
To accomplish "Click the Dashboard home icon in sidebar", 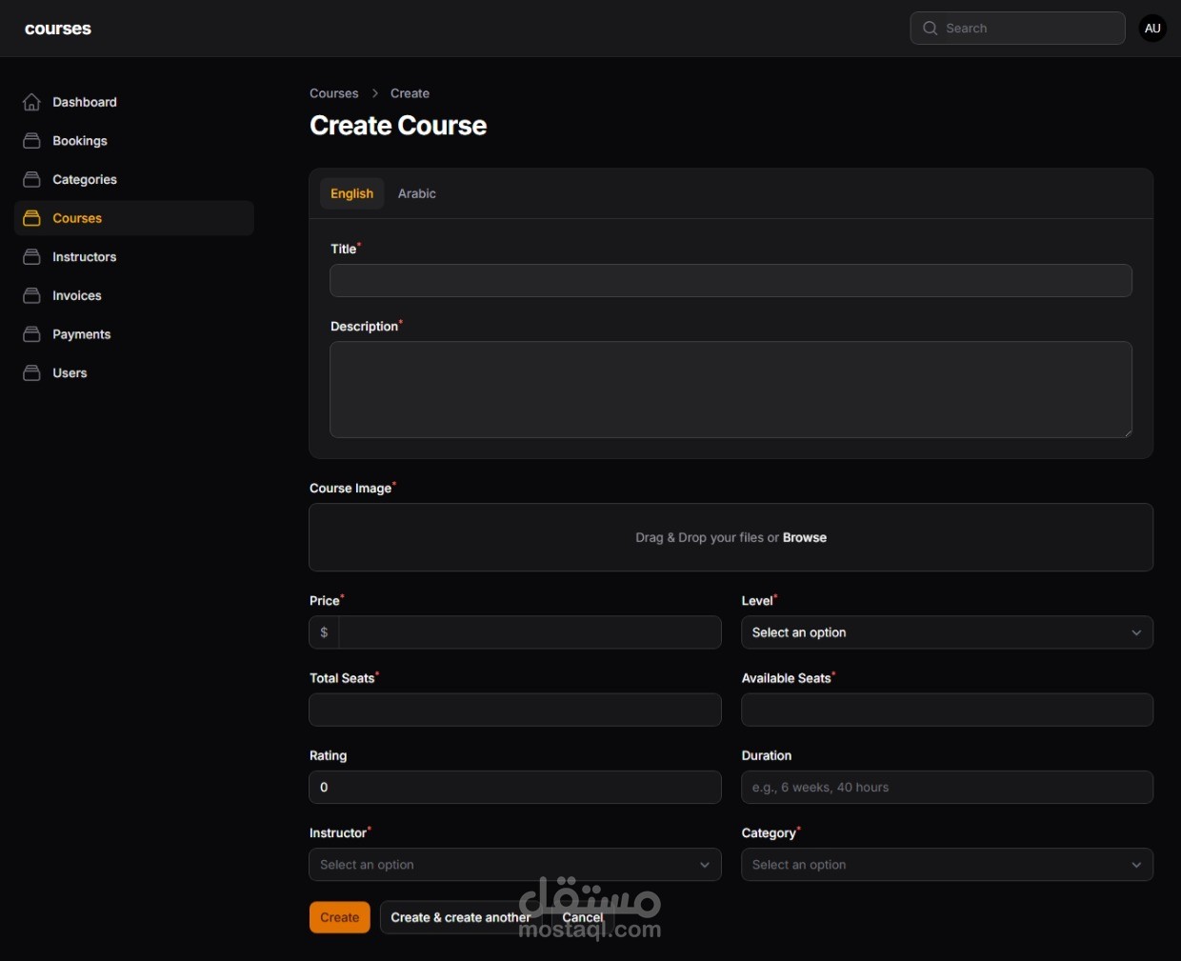I will (x=31, y=102).
